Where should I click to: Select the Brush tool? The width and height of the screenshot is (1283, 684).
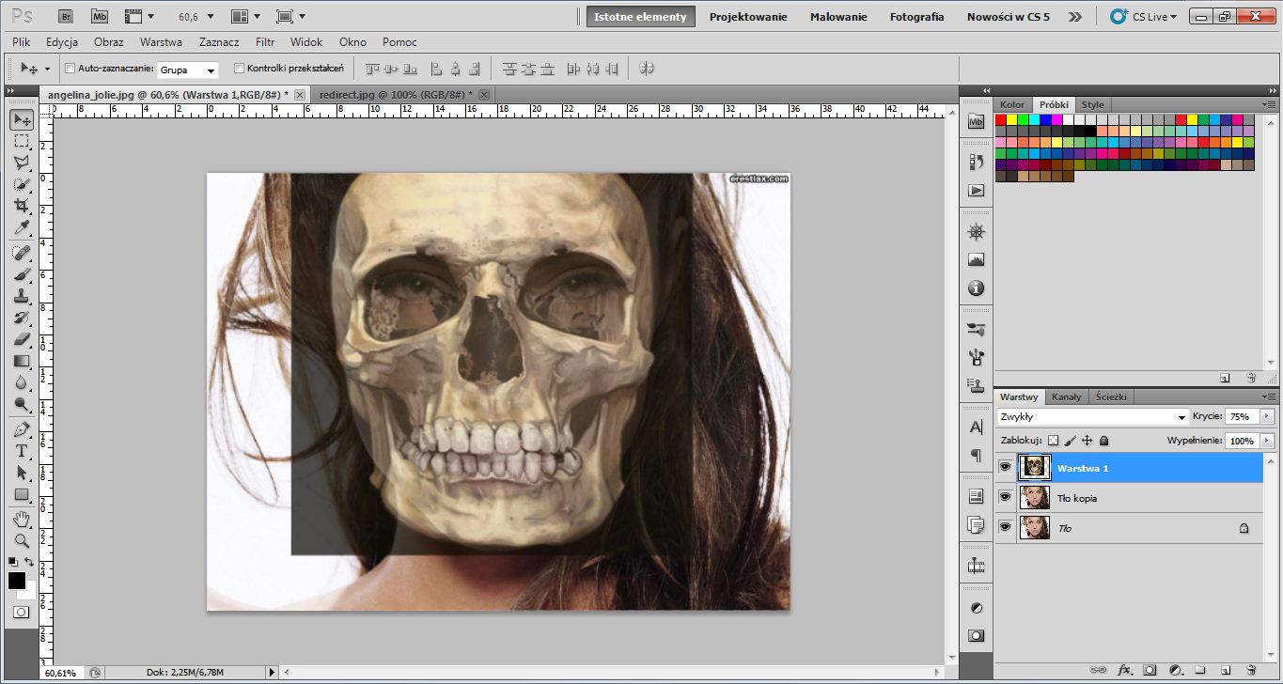click(21, 274)
